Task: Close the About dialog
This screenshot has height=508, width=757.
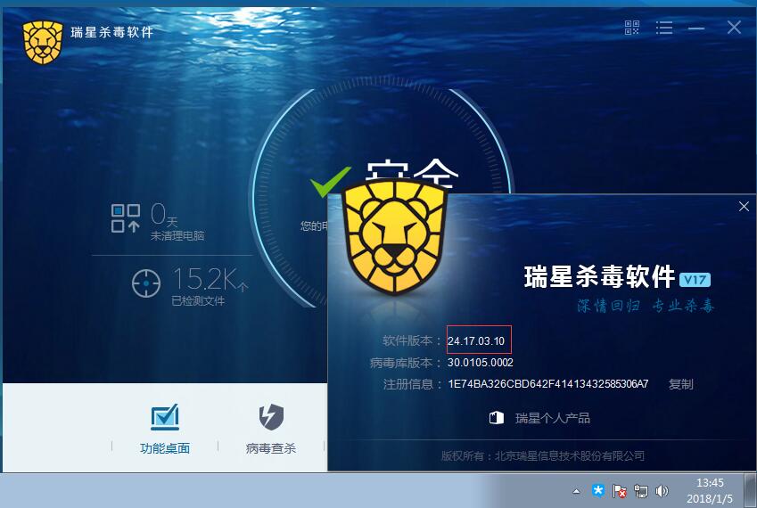Action: click(744, 207)
